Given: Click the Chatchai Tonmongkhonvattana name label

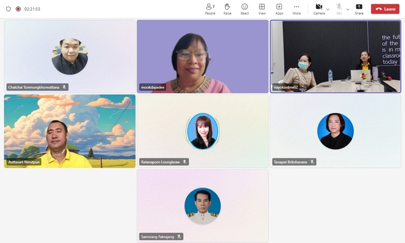Looking at the screenshot, I should point(34,87).
